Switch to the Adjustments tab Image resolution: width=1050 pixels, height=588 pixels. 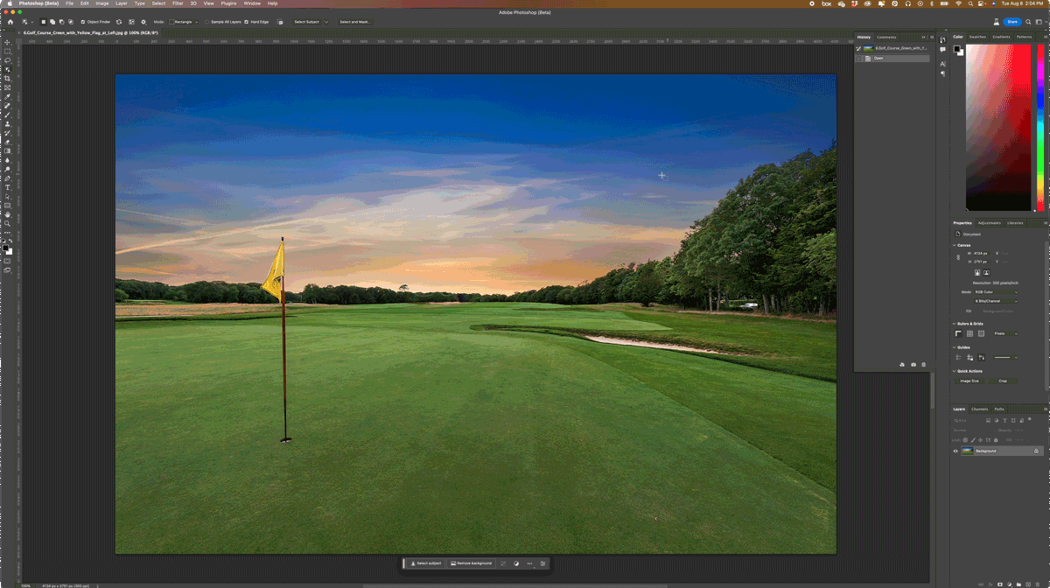coord(989,223)
